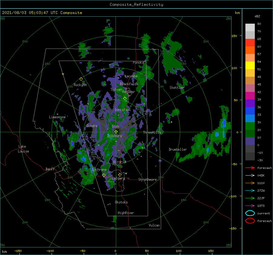Select the Drumheller label on the map
The image size is (273, 255).
178,149
